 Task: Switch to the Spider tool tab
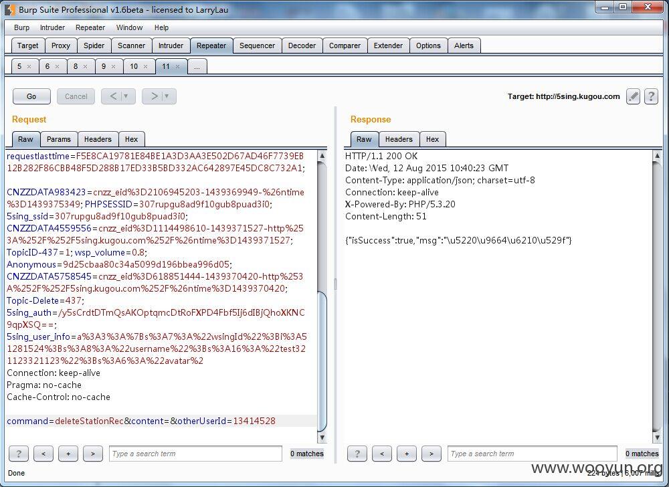coord(94,45)
